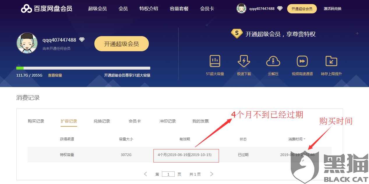369x184 pixels.
Task: Click the 容量大小 column header
Action: coord(126,139)
